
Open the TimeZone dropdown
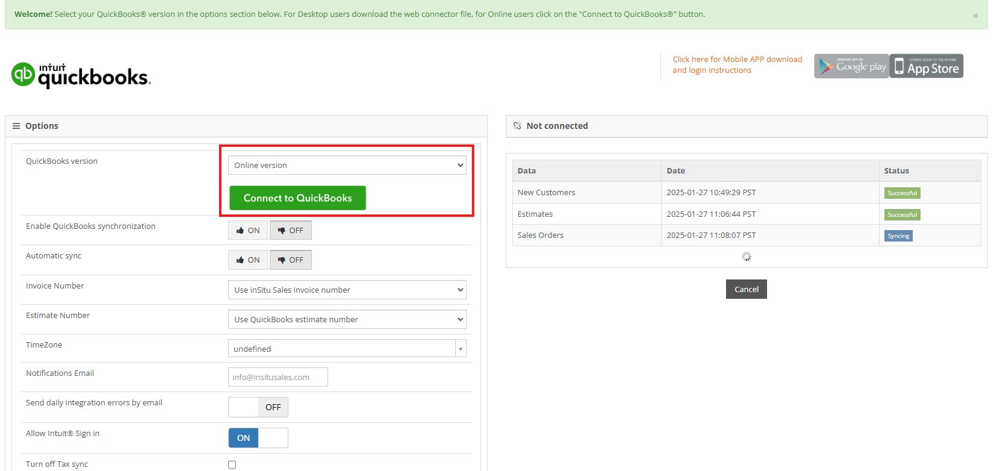click(347, 349)
